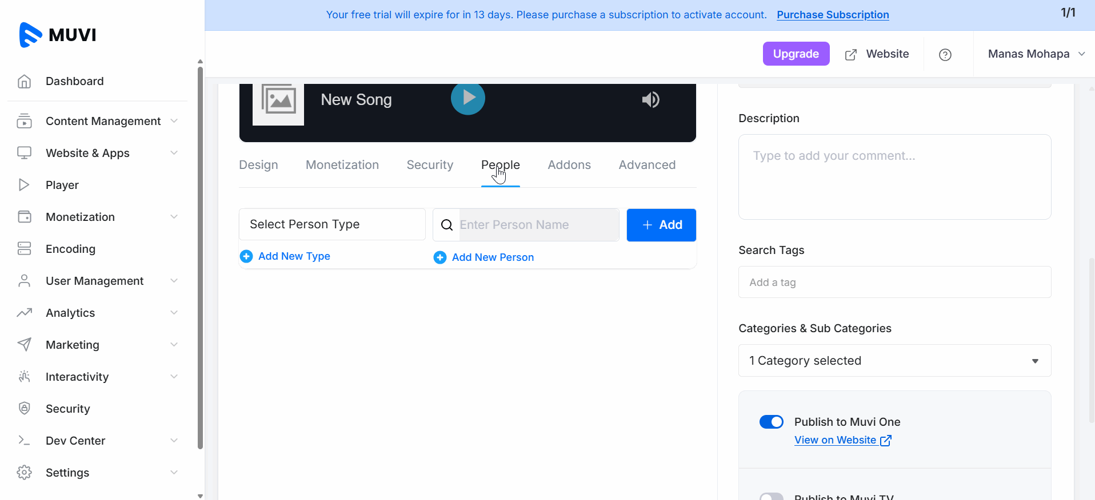
Task: Enable the Publish to Muvi TV toggle
Action: [771, 497]
